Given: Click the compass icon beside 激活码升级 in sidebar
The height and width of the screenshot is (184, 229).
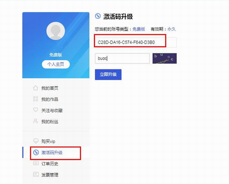Looking at the screenshot, I should click(x=36, y=152).
